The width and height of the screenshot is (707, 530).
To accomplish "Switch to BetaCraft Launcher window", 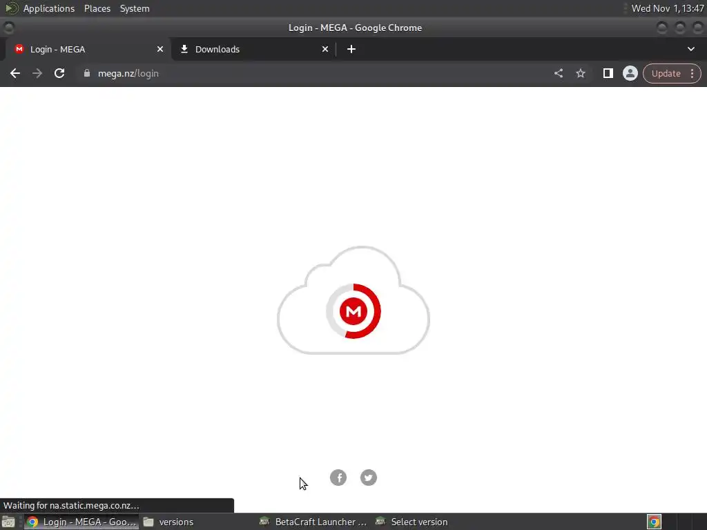I will tap(313, 522).
